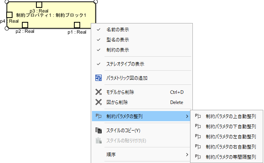Click the Ctrl+D shortcut text
This screenshot has height=163, width=264.
pos(177,92)
